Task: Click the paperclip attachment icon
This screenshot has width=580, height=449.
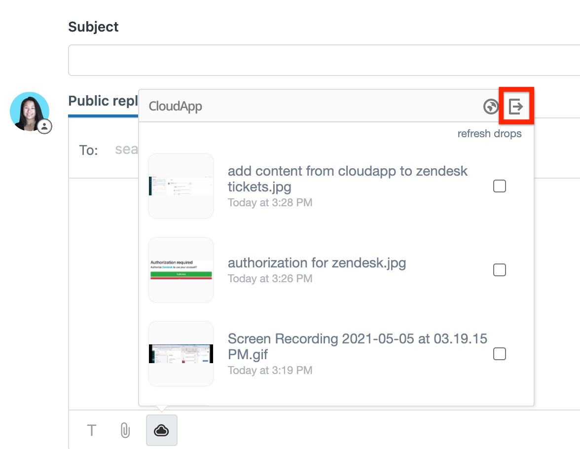Action: (125, 430)
